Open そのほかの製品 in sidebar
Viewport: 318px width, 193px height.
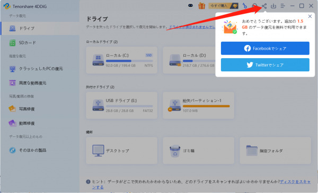[x=40, y=150]
